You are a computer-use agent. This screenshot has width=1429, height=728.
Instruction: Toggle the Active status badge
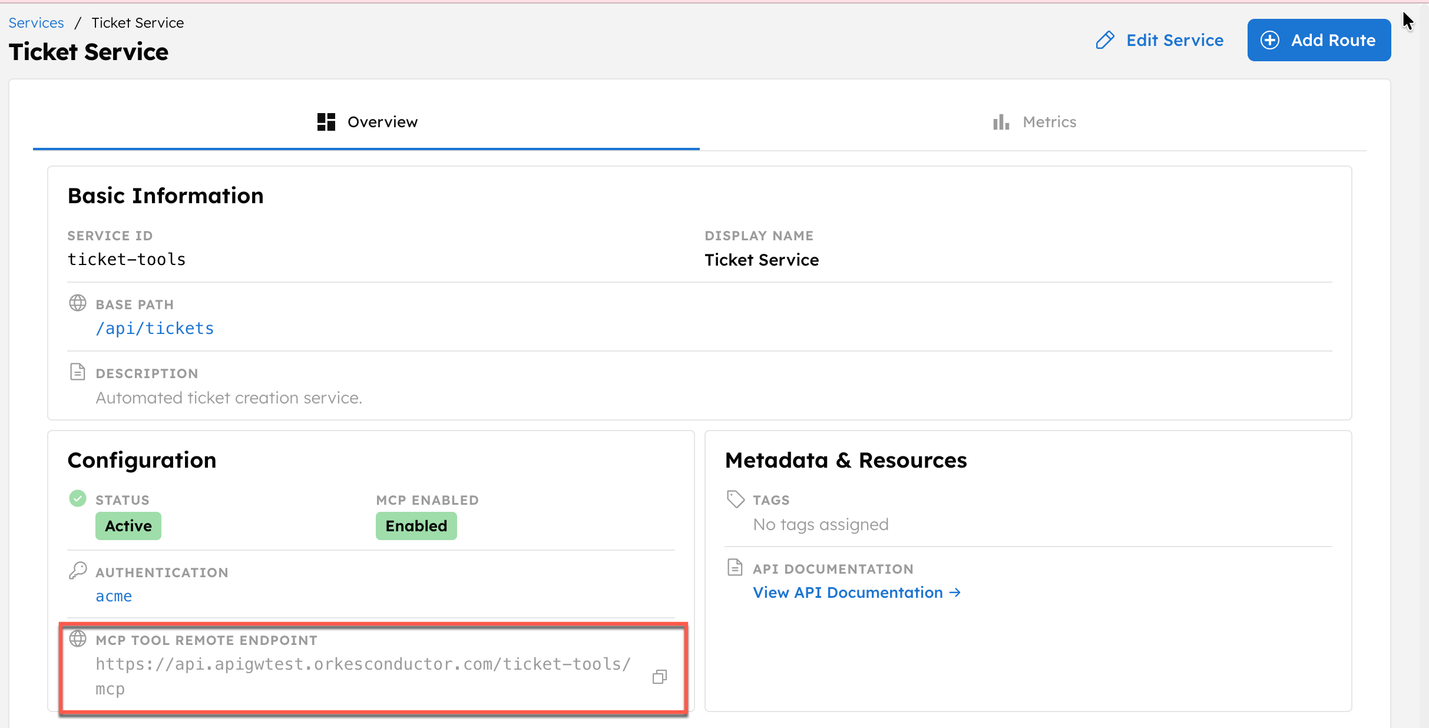click(x=128, y=526)
